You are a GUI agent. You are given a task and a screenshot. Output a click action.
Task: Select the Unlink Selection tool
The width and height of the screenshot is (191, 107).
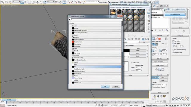(6, 2)
